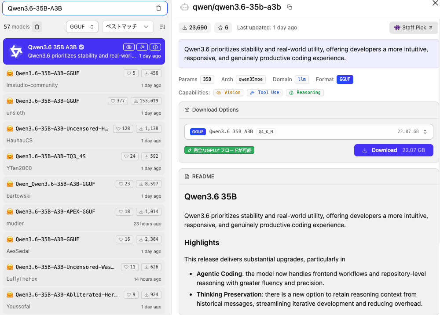
Task: Toggle the heart on the HauhauCS Uncensored model
Action: (x=123, y=129)
